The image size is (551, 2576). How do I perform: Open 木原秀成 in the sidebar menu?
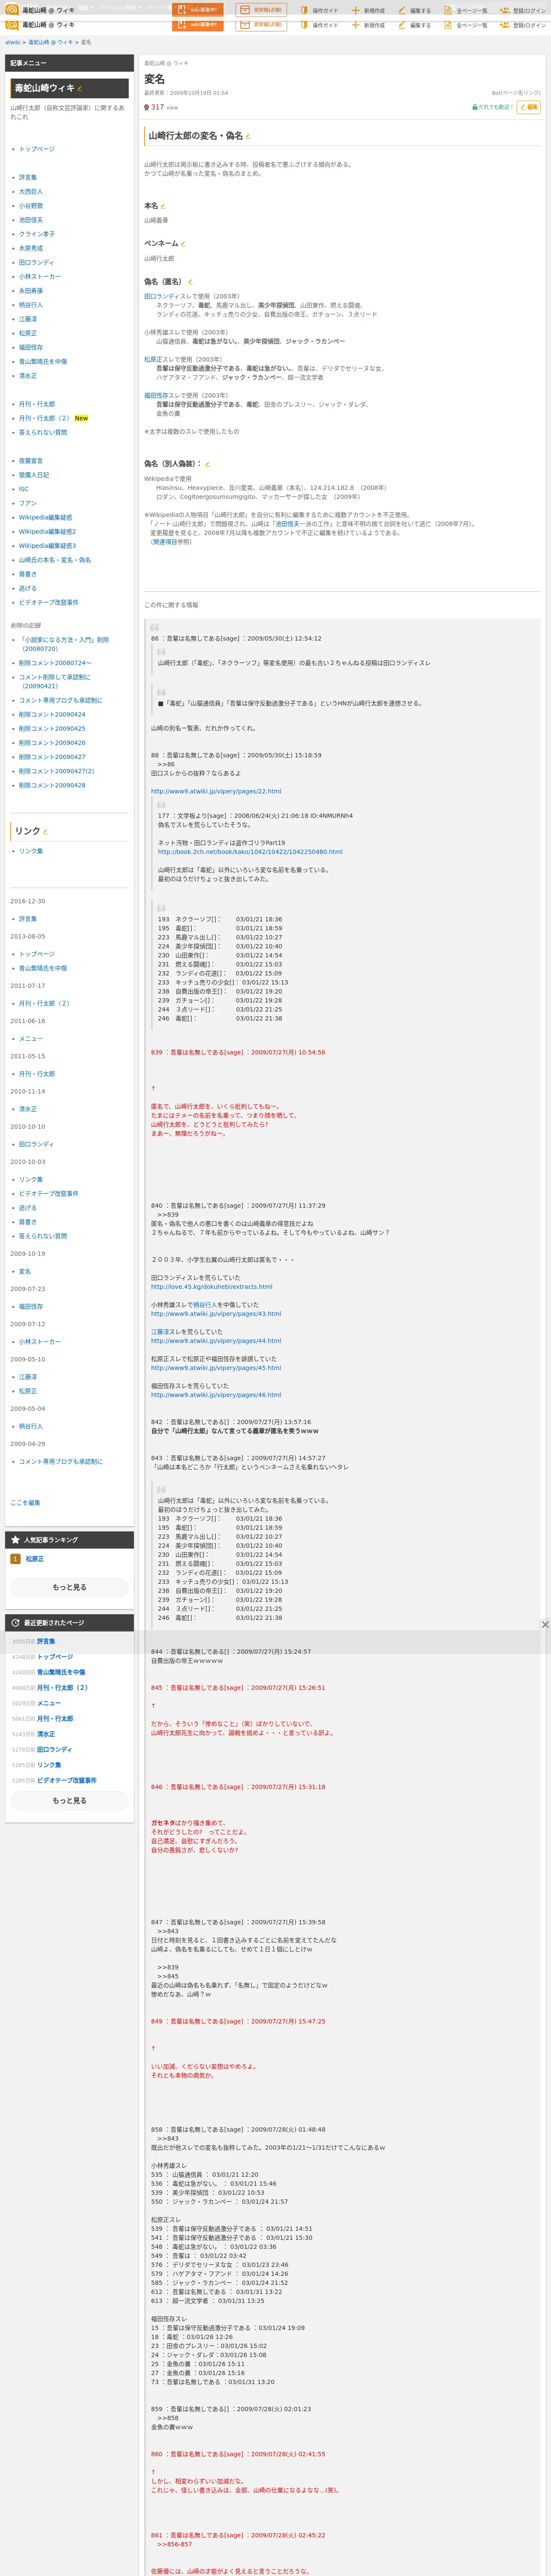coord(31,248)
